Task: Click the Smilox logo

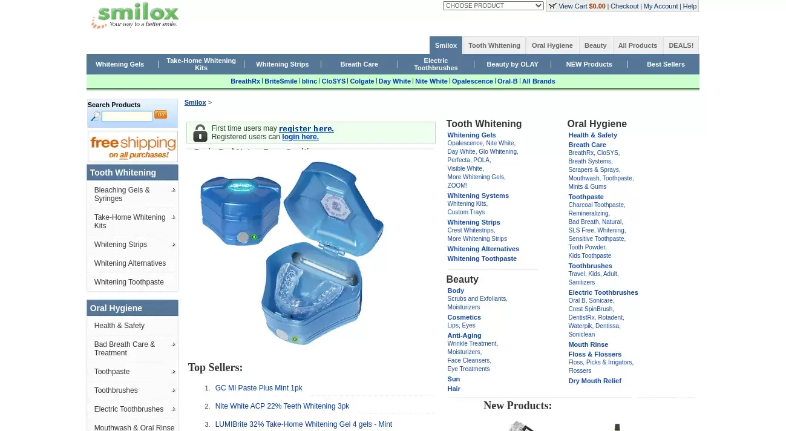Action: (x=135, y=16)
